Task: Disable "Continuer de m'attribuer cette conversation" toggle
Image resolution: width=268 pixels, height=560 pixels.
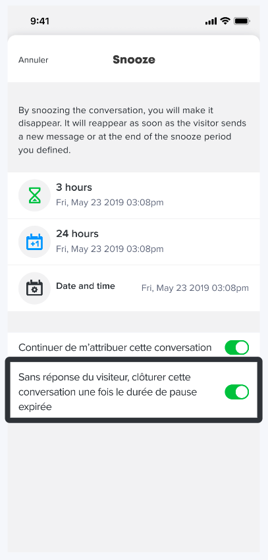Action: click(x=236, y=347)
